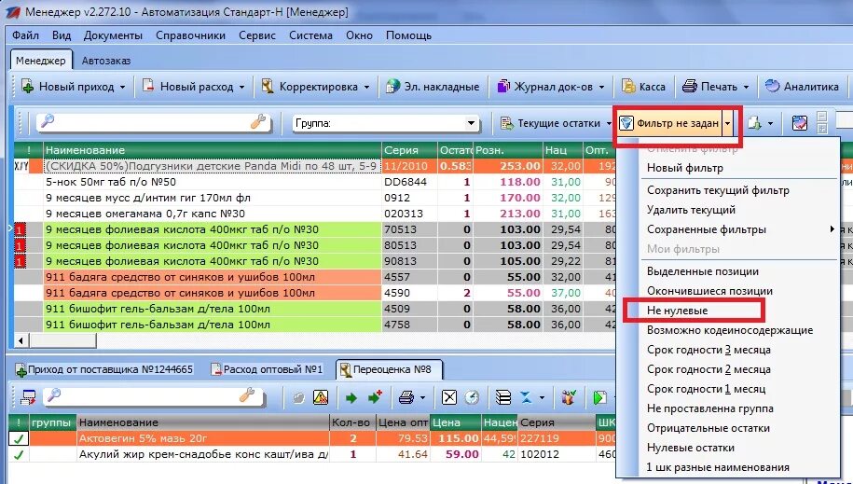Click the gray link icon in Переоценка toolbar
Screen dimensions: 853x484
(x=298, y=398)
